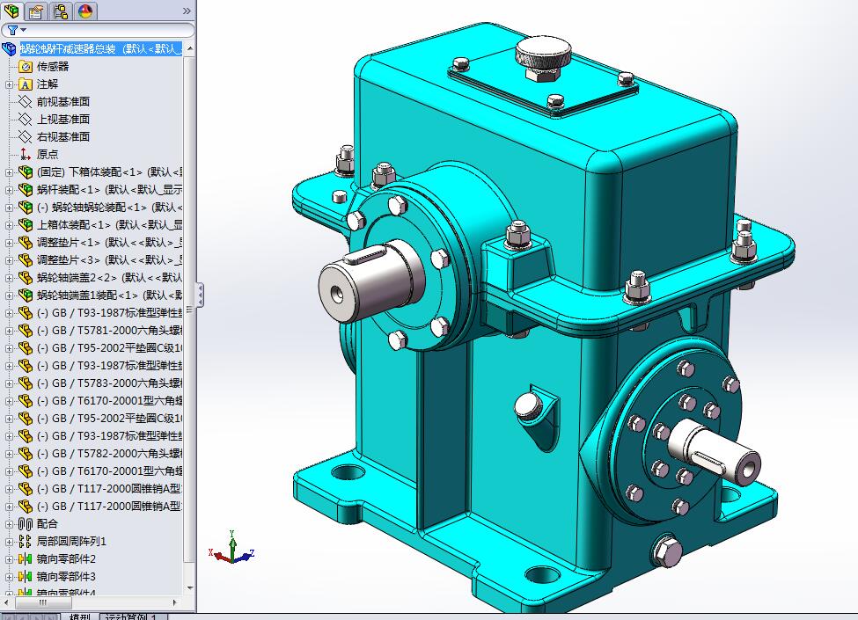Image resolution: width=858 pixels, height=620 pixels.
Task: Click the 镜向零部件2 mirror icon
Action: coord(26,558)
